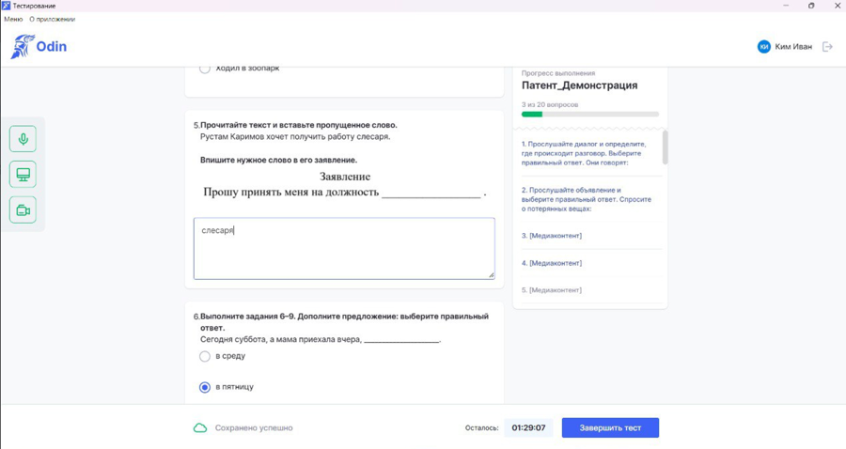Viewport: 846px width, 449px height.
Task: Open question 5 [Медиаконтент] in list
Action: [552, 290]
